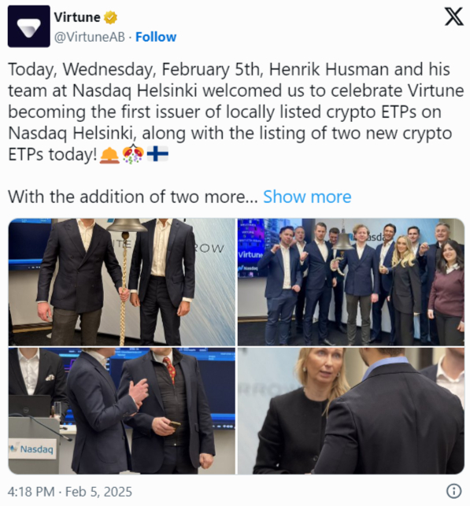Screen dimensions: 470x506
Task: Click the gold verified badge
Action: pos(110,17)
